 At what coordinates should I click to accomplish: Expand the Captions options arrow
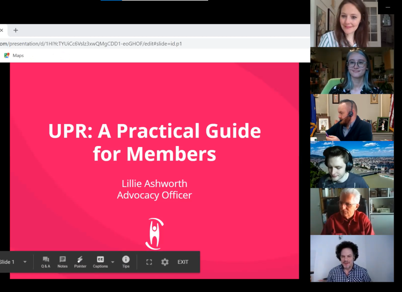113,262
